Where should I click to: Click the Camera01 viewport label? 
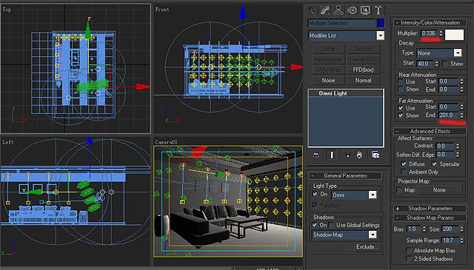pyautogui.click(x=166, y=142)
